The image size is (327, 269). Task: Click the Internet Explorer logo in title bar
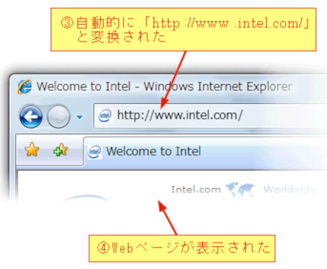[x=25, y=87]
